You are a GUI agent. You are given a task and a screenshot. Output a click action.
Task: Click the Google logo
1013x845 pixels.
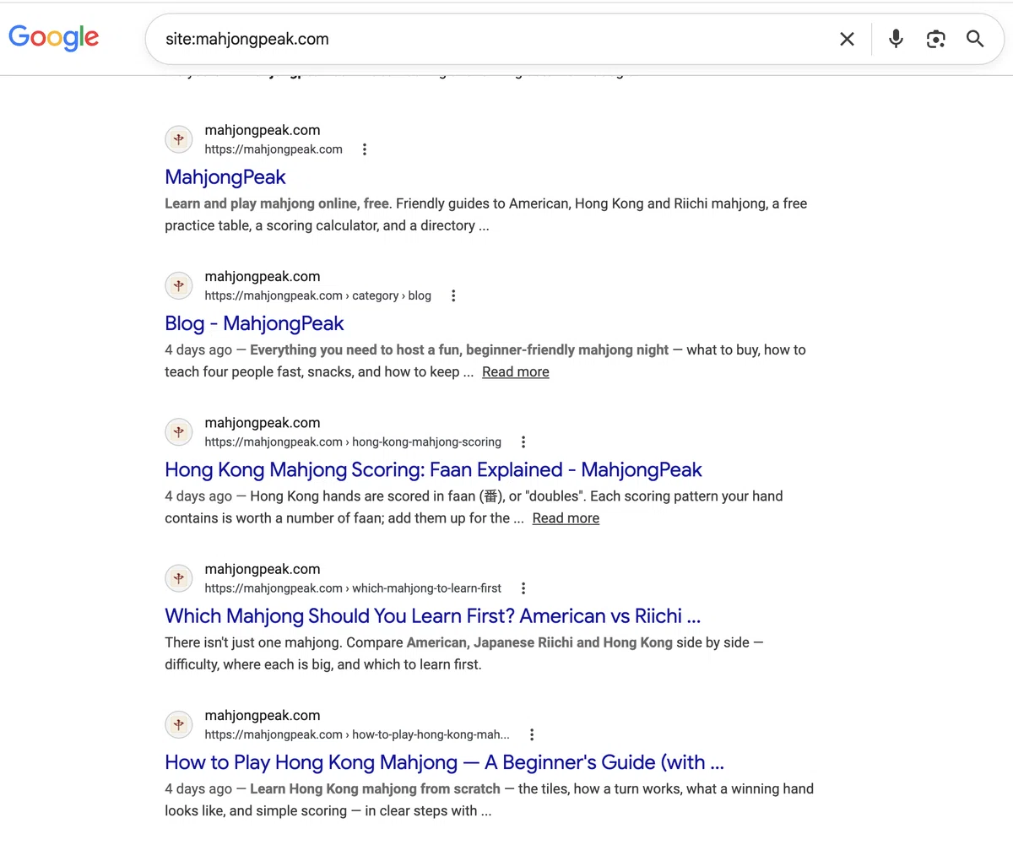coord(53,38)
